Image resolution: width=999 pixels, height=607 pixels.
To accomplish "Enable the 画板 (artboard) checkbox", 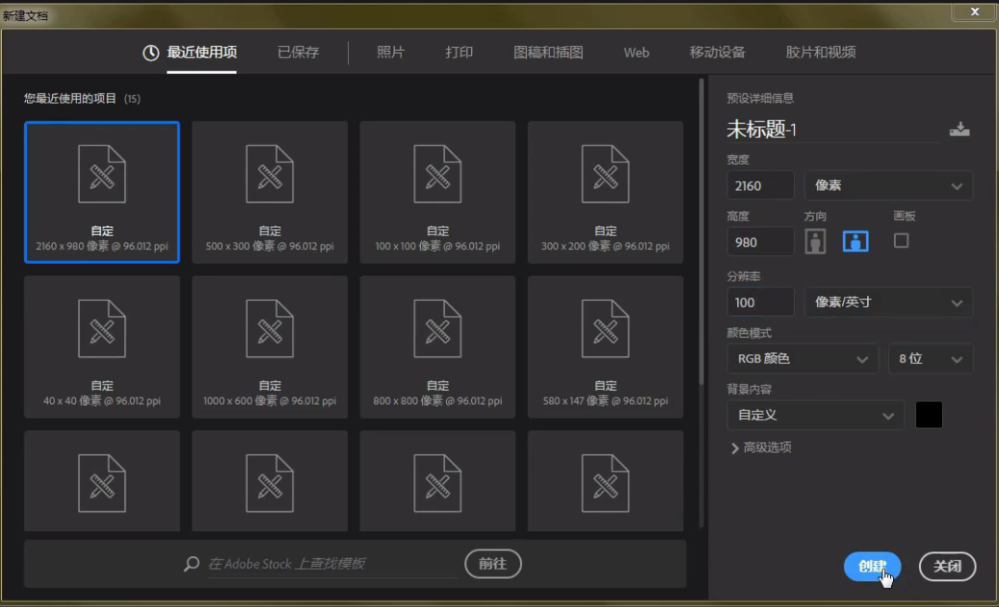I will [901, 240].
